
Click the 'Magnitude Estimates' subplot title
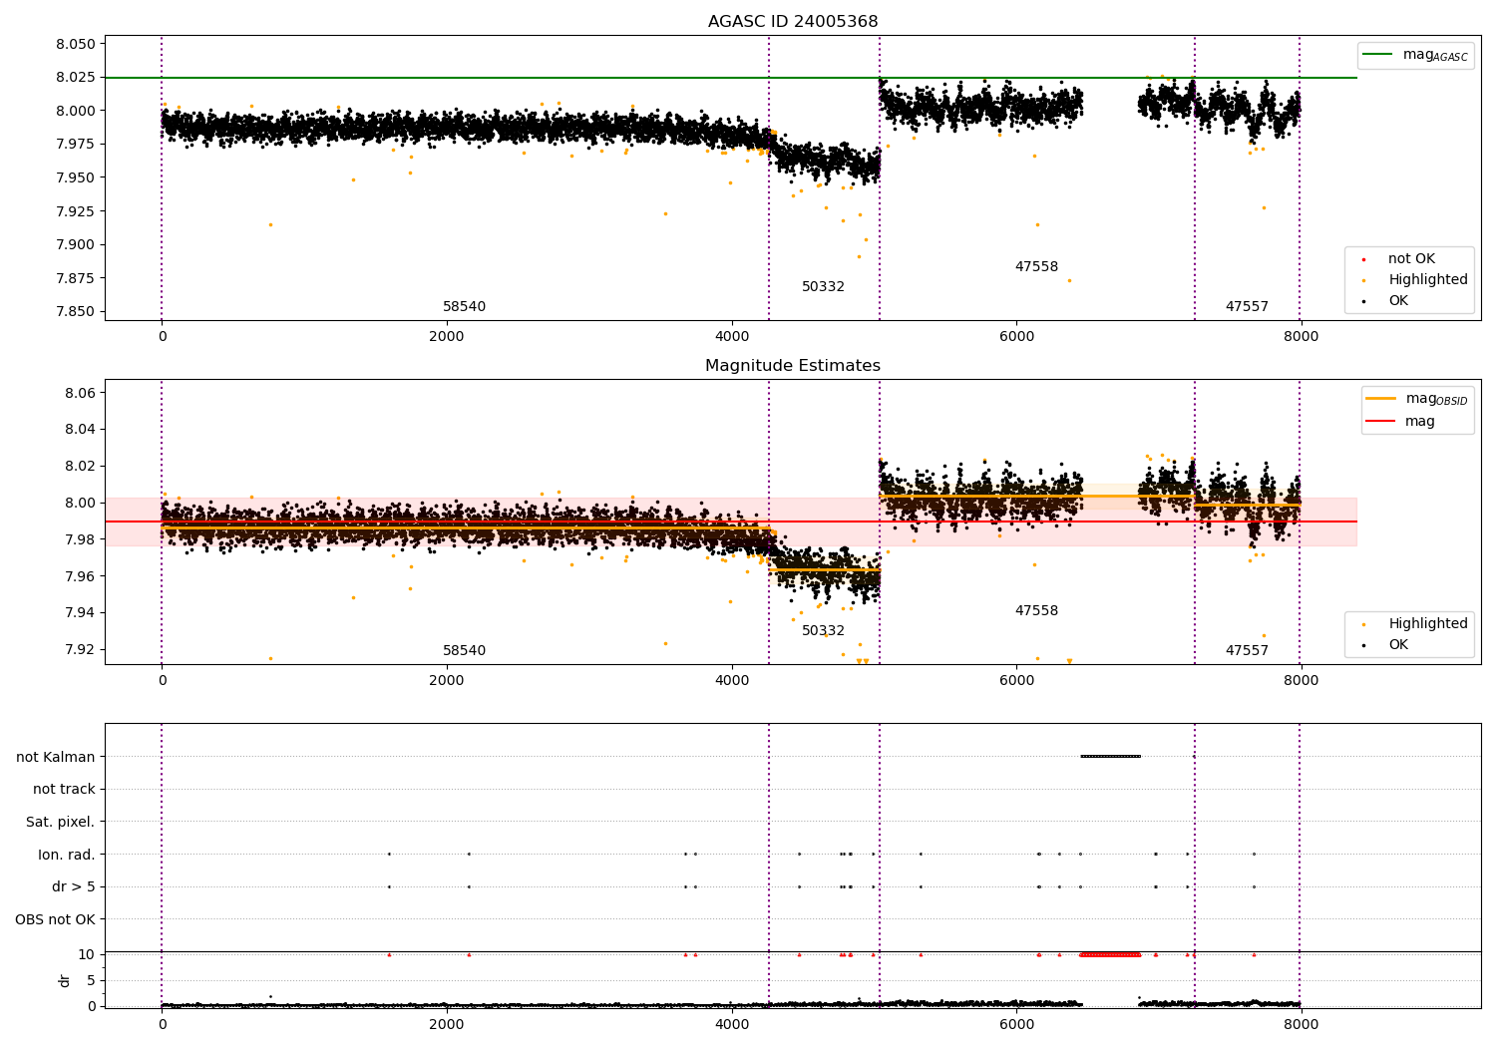click(x=793, y=366)
